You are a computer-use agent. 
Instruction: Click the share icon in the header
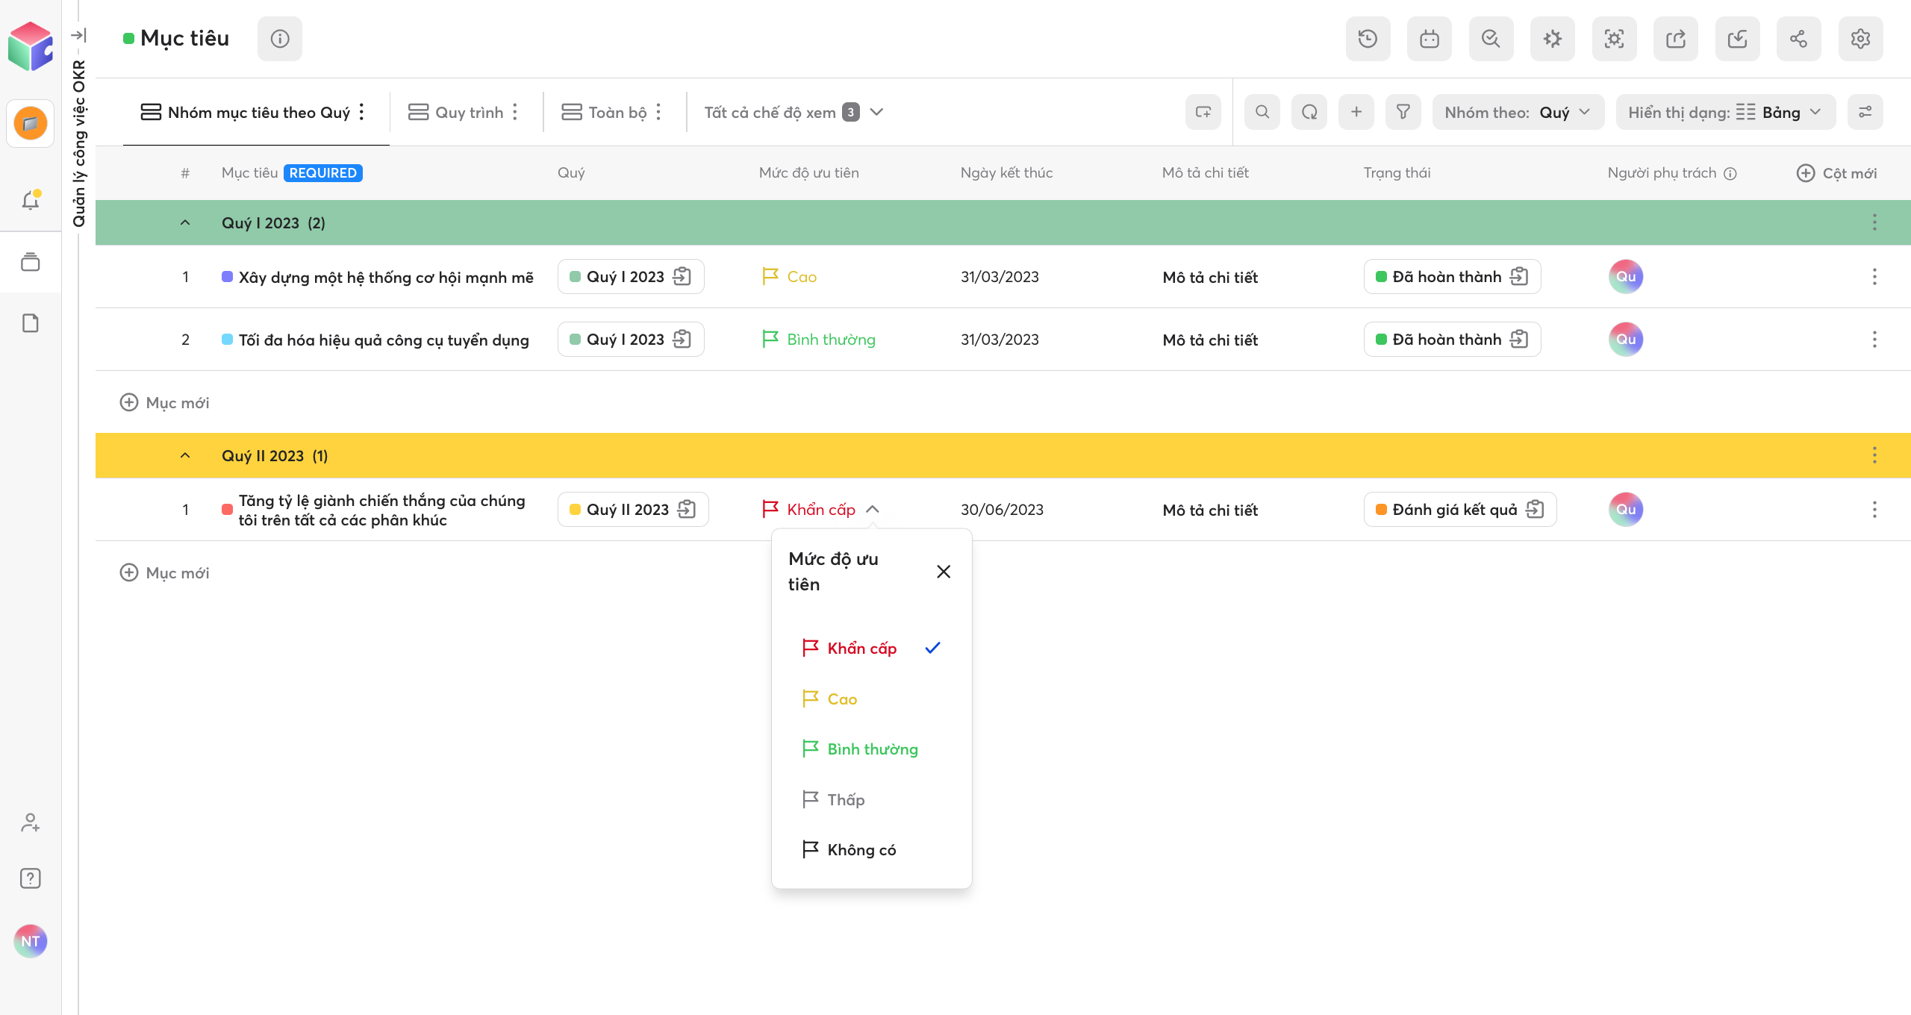click(1798, 39)
